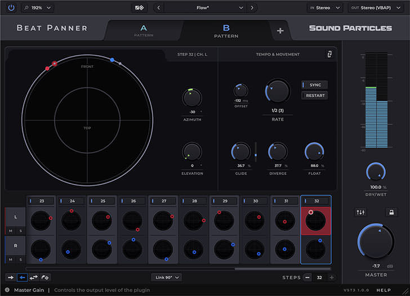Switch to Pattern B tab
410x296 pixels.
226,31
